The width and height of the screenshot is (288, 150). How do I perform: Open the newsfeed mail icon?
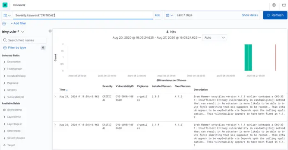[x=284, y=5]
